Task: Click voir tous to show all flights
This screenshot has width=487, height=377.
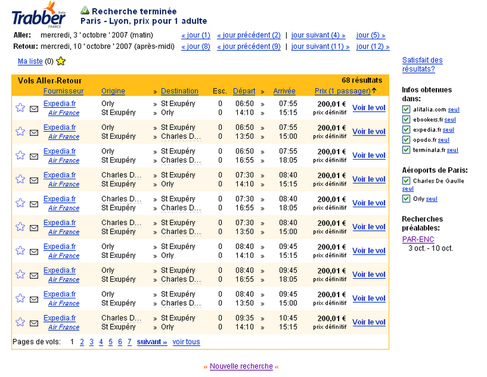Action: [x=186, y=342]
